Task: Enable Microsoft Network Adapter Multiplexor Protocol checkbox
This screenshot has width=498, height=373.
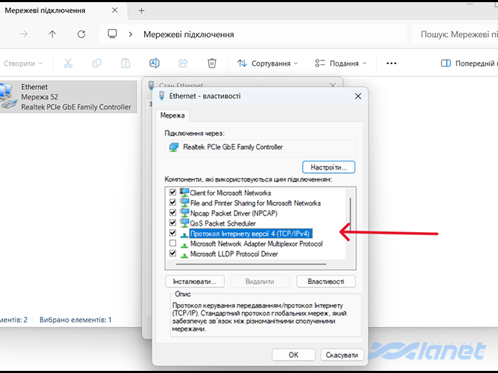Action: (x=172, y=243)
